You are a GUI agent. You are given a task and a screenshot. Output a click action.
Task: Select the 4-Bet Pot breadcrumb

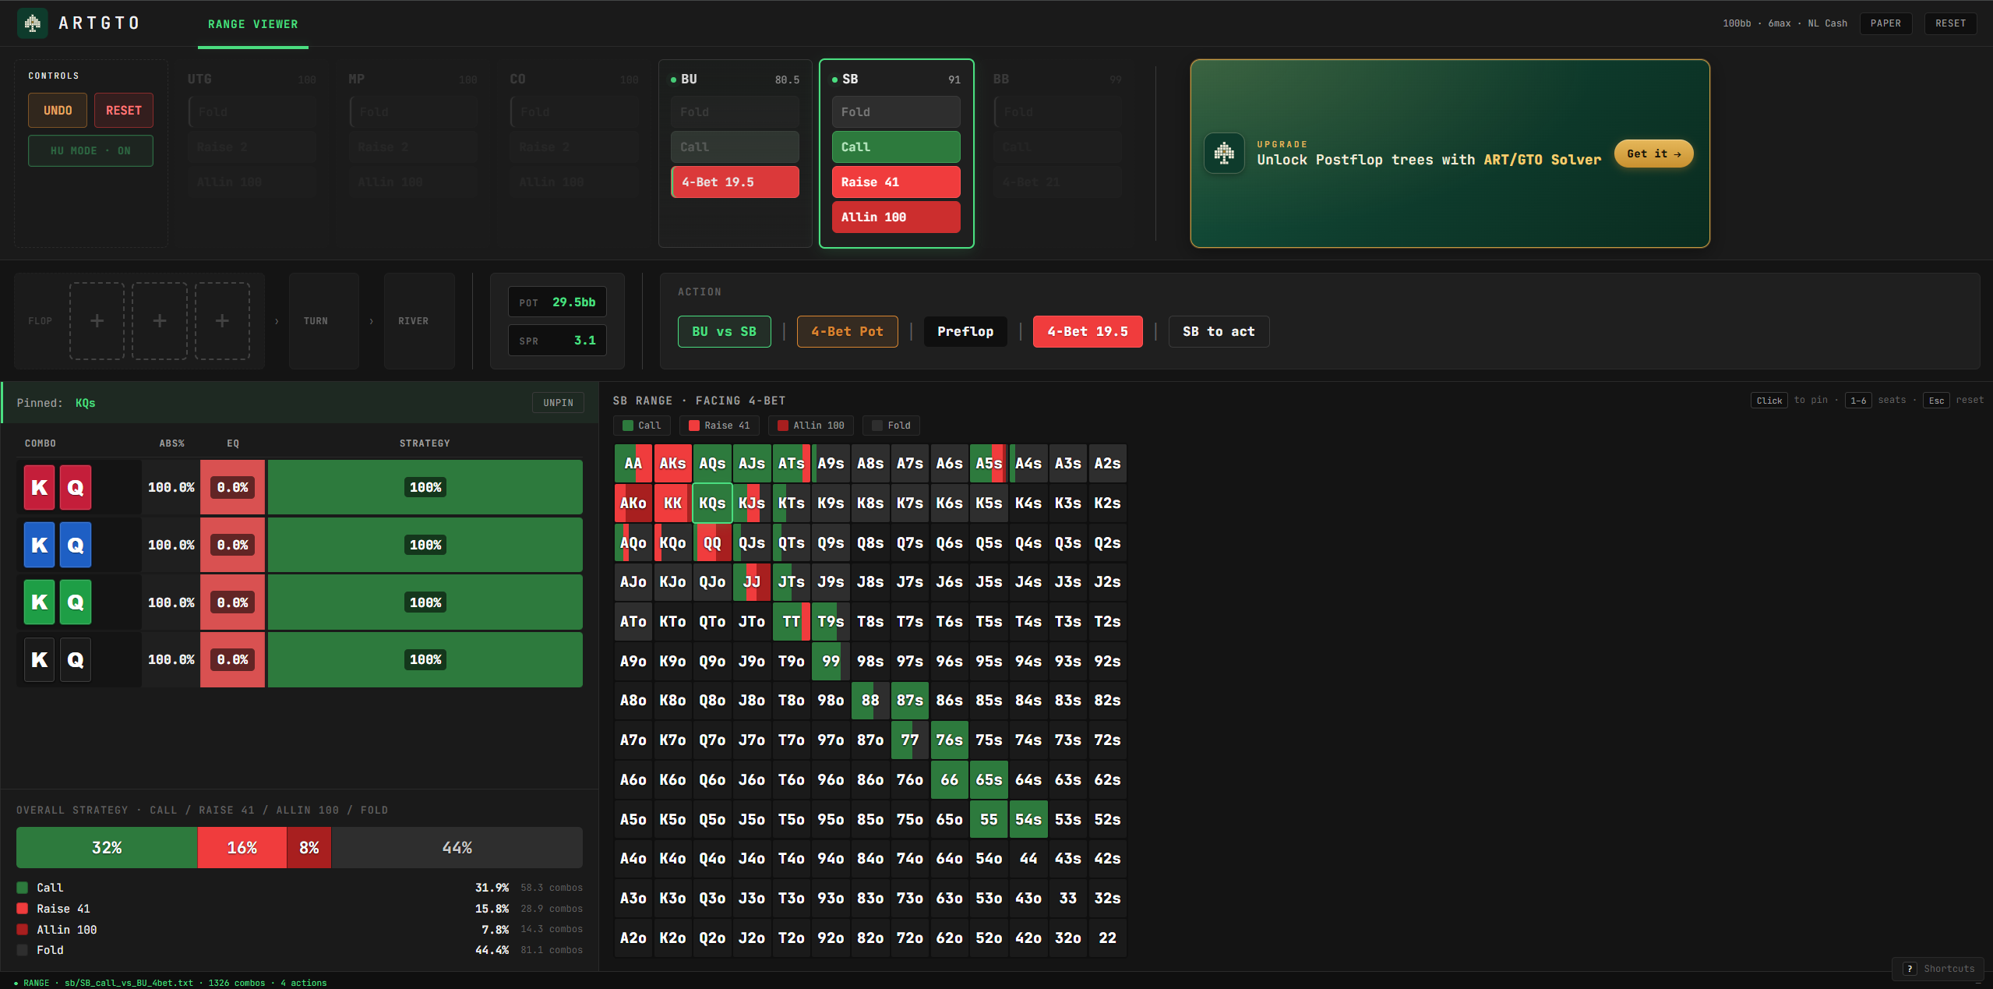click(x=847, y=332)
